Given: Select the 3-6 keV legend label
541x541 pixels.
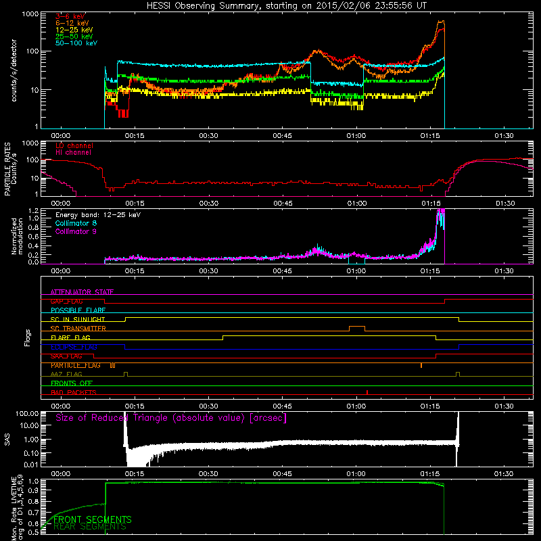Looking at the screenshot, I should pyautogui.click(x=70, y=16).
